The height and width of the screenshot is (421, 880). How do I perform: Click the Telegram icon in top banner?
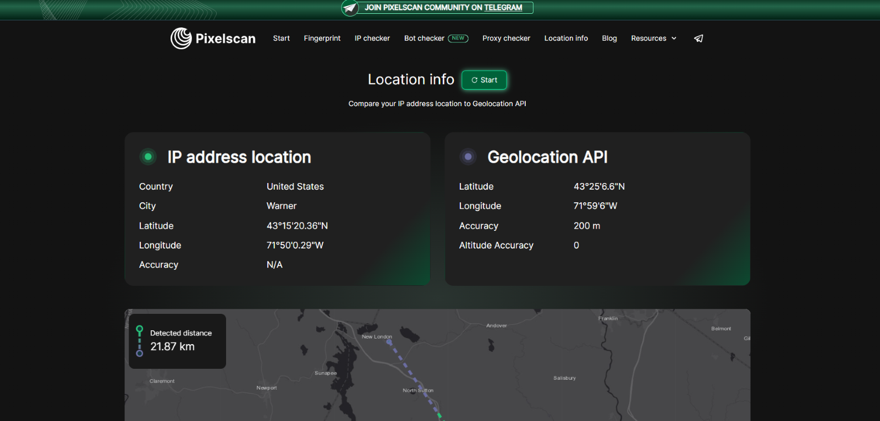[350, 8]
